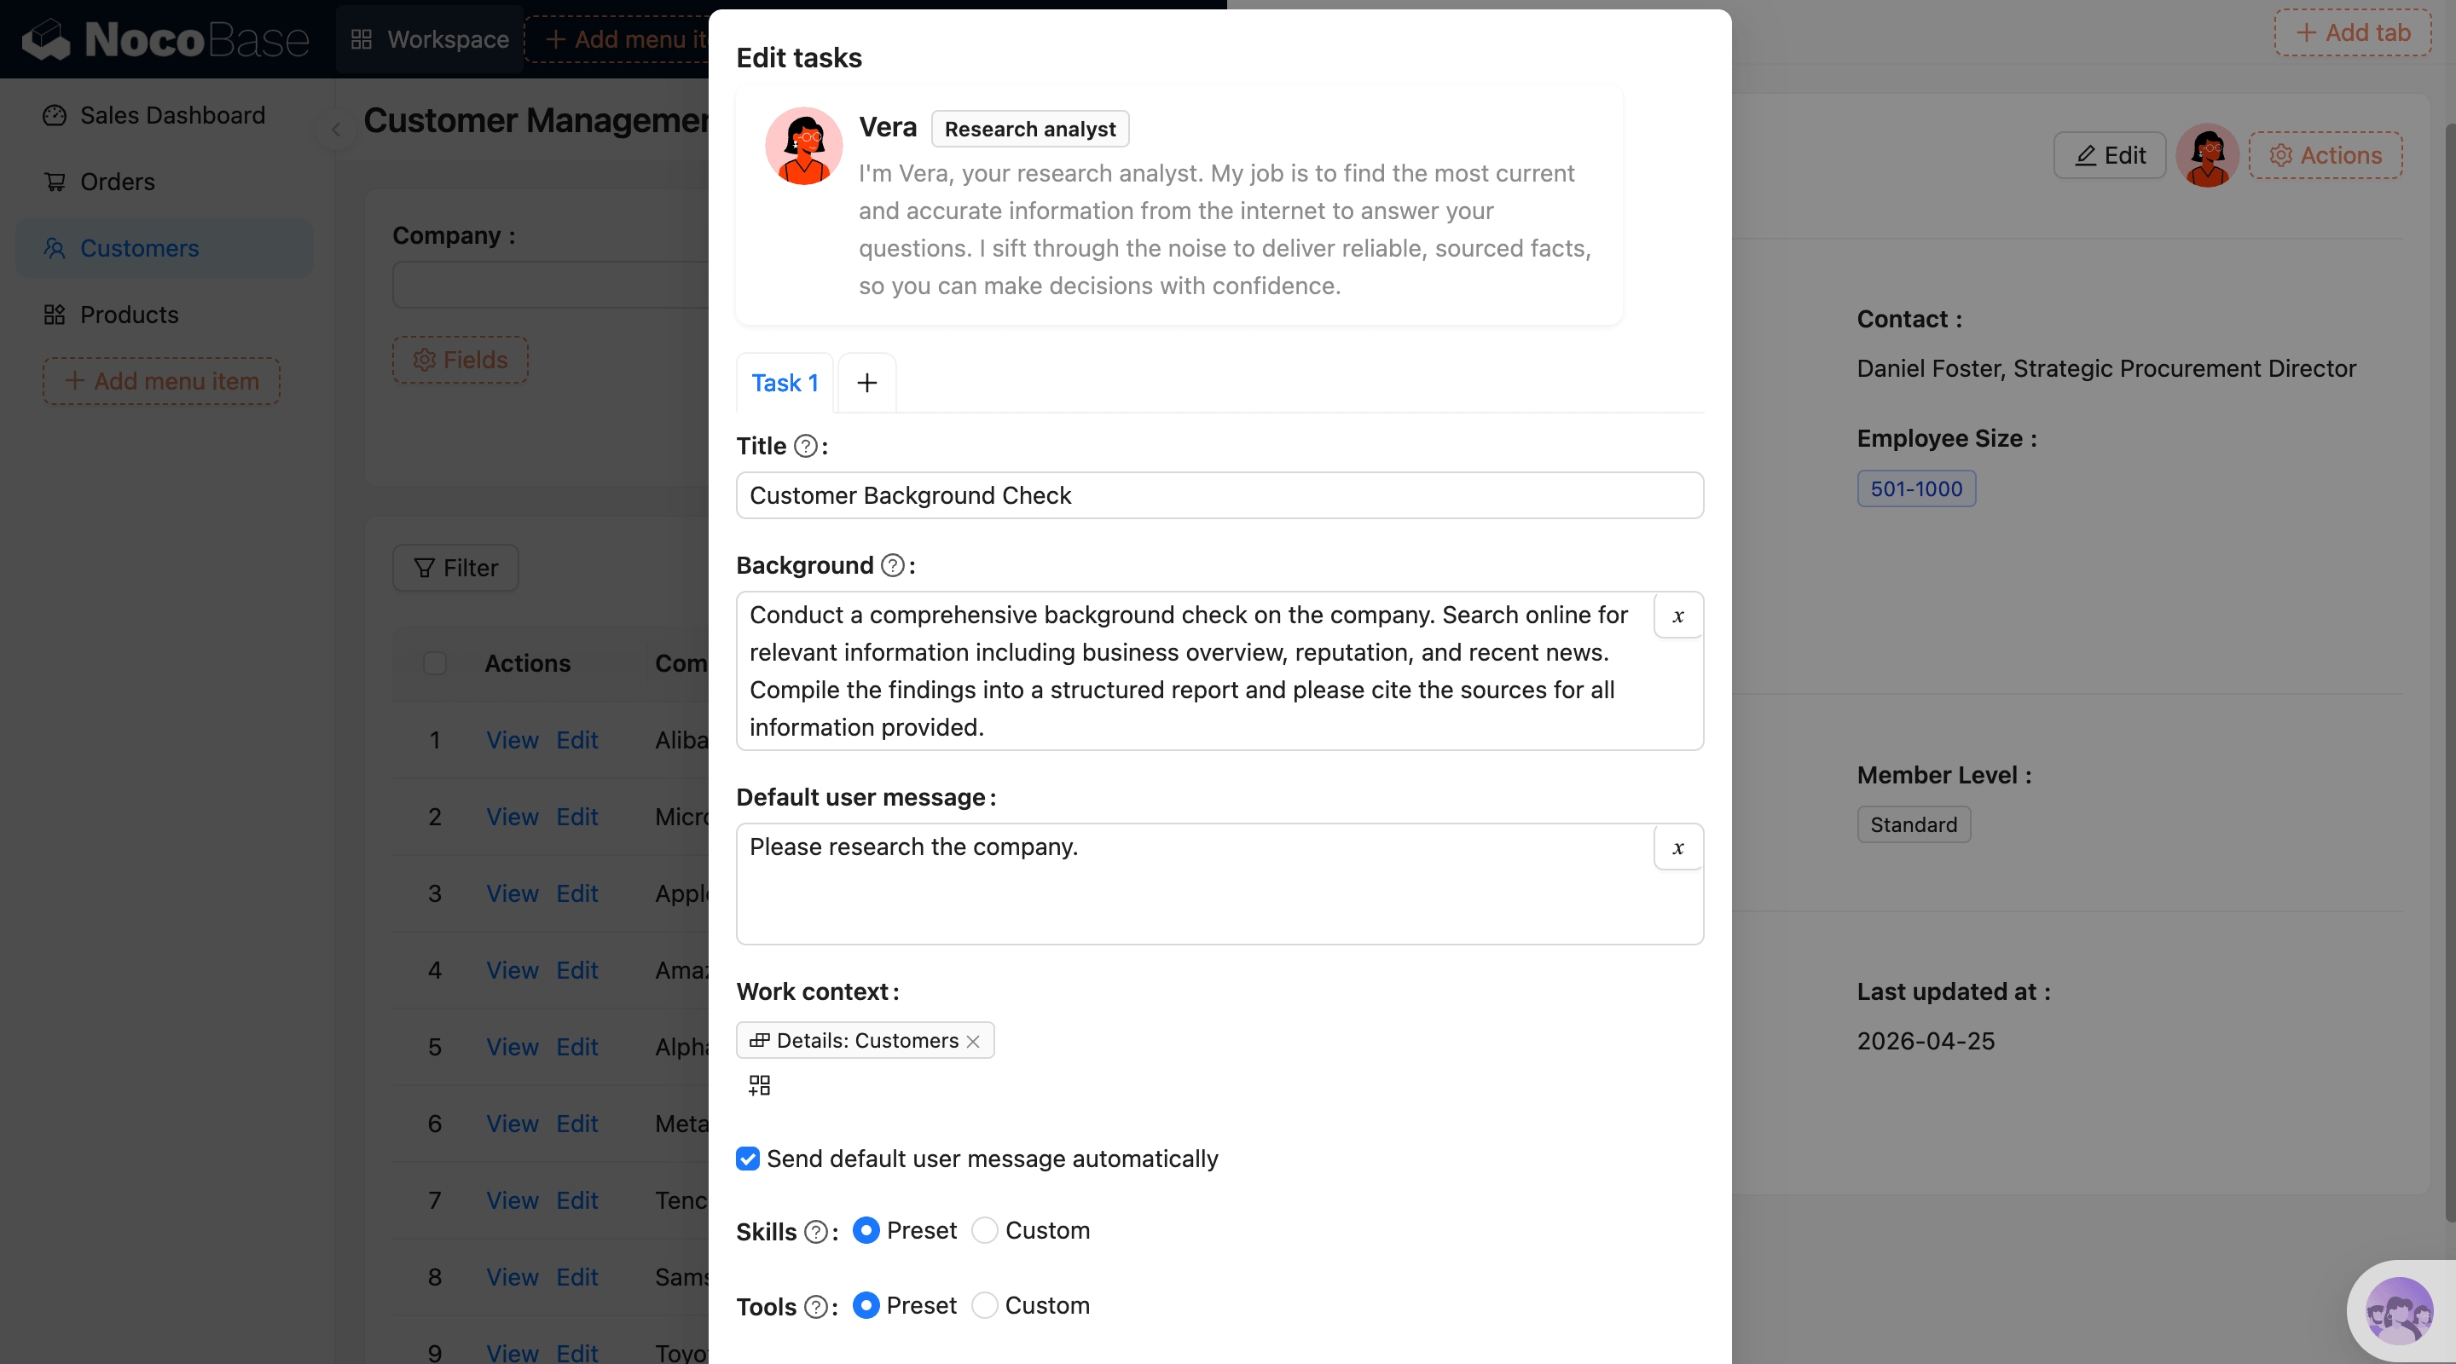Click Vera's avatar in the dialog header
Viewport: 2456px width, 1364px height.
pyautogui.click(x=803, y=146)
